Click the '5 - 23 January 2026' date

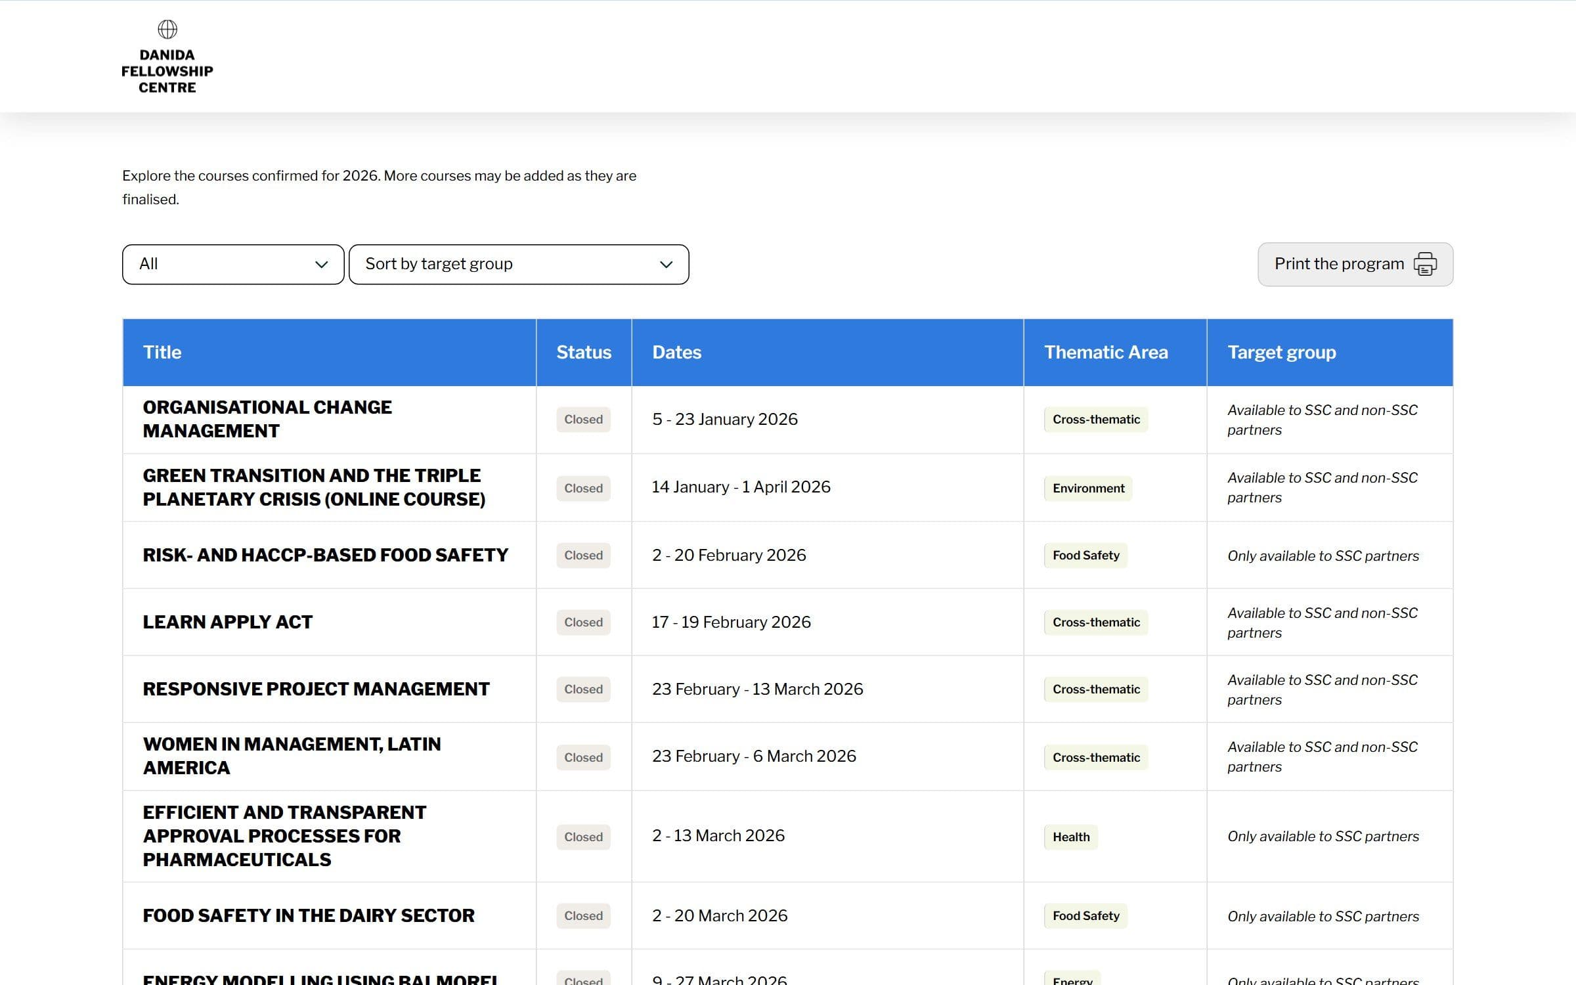(725, 419)
